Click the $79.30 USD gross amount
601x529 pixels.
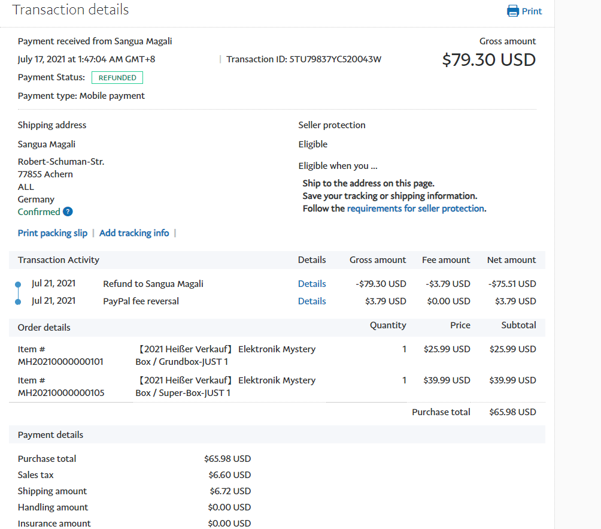click(488, 60)
